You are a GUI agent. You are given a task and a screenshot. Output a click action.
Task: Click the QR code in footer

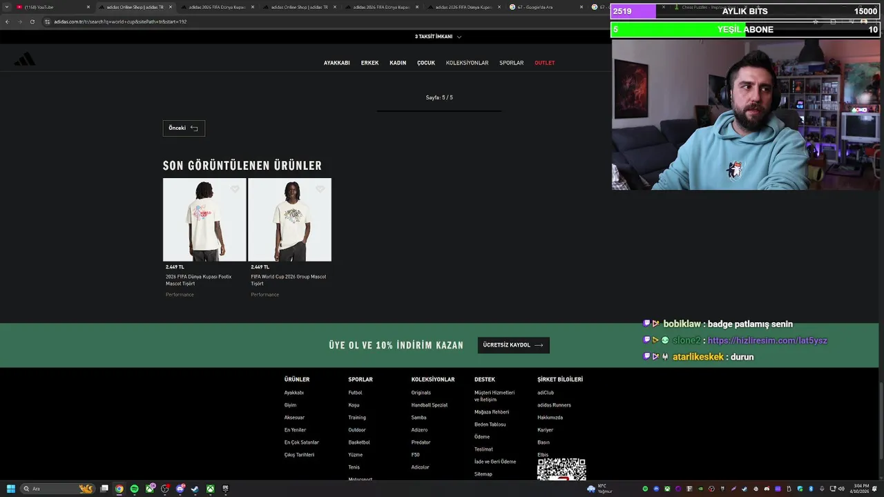point(561,469)
